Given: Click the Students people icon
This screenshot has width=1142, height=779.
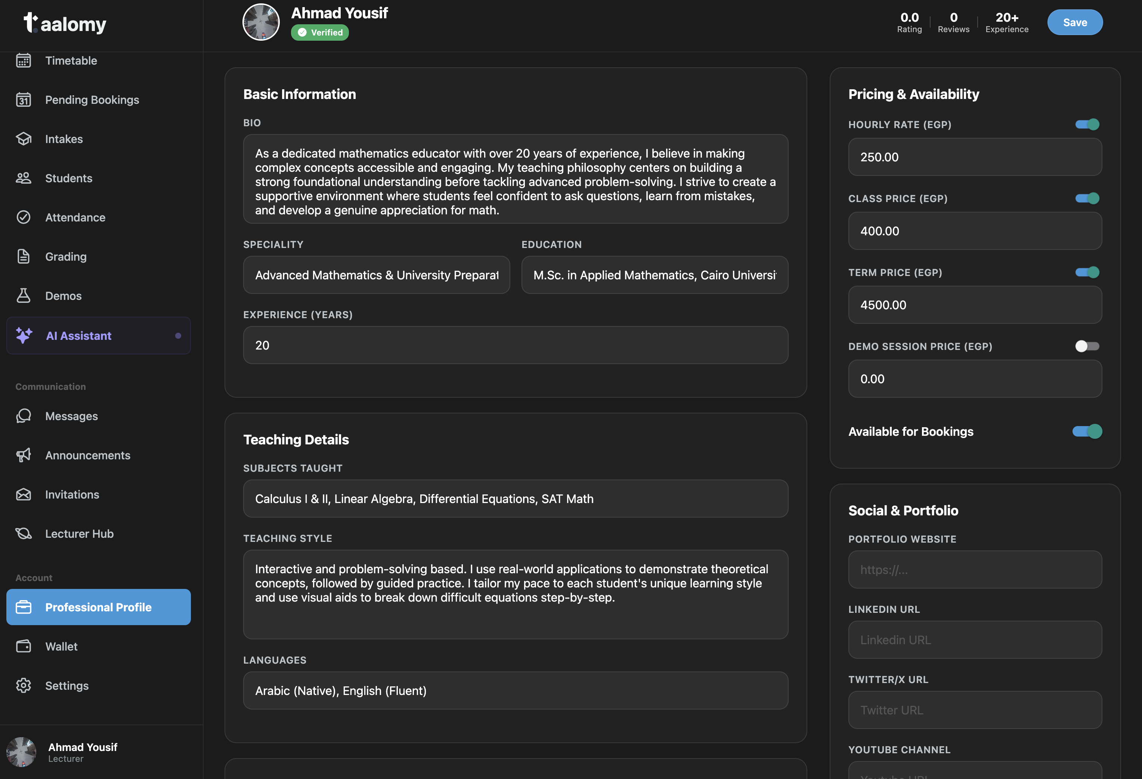Looking at the screenshot, I should click(x=24, y=178).
